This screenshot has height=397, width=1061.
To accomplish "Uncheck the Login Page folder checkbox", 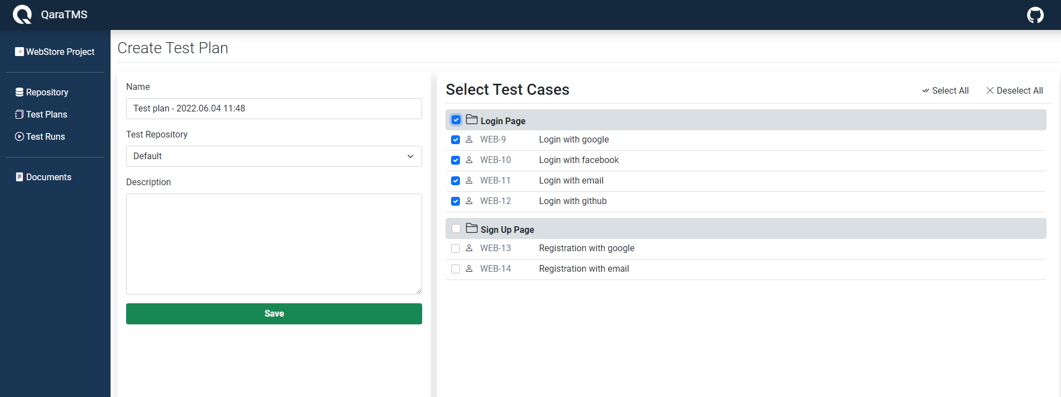I will (456, 120).
